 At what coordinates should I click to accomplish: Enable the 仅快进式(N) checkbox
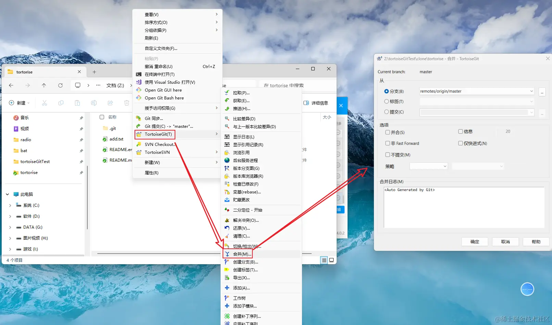461,143
